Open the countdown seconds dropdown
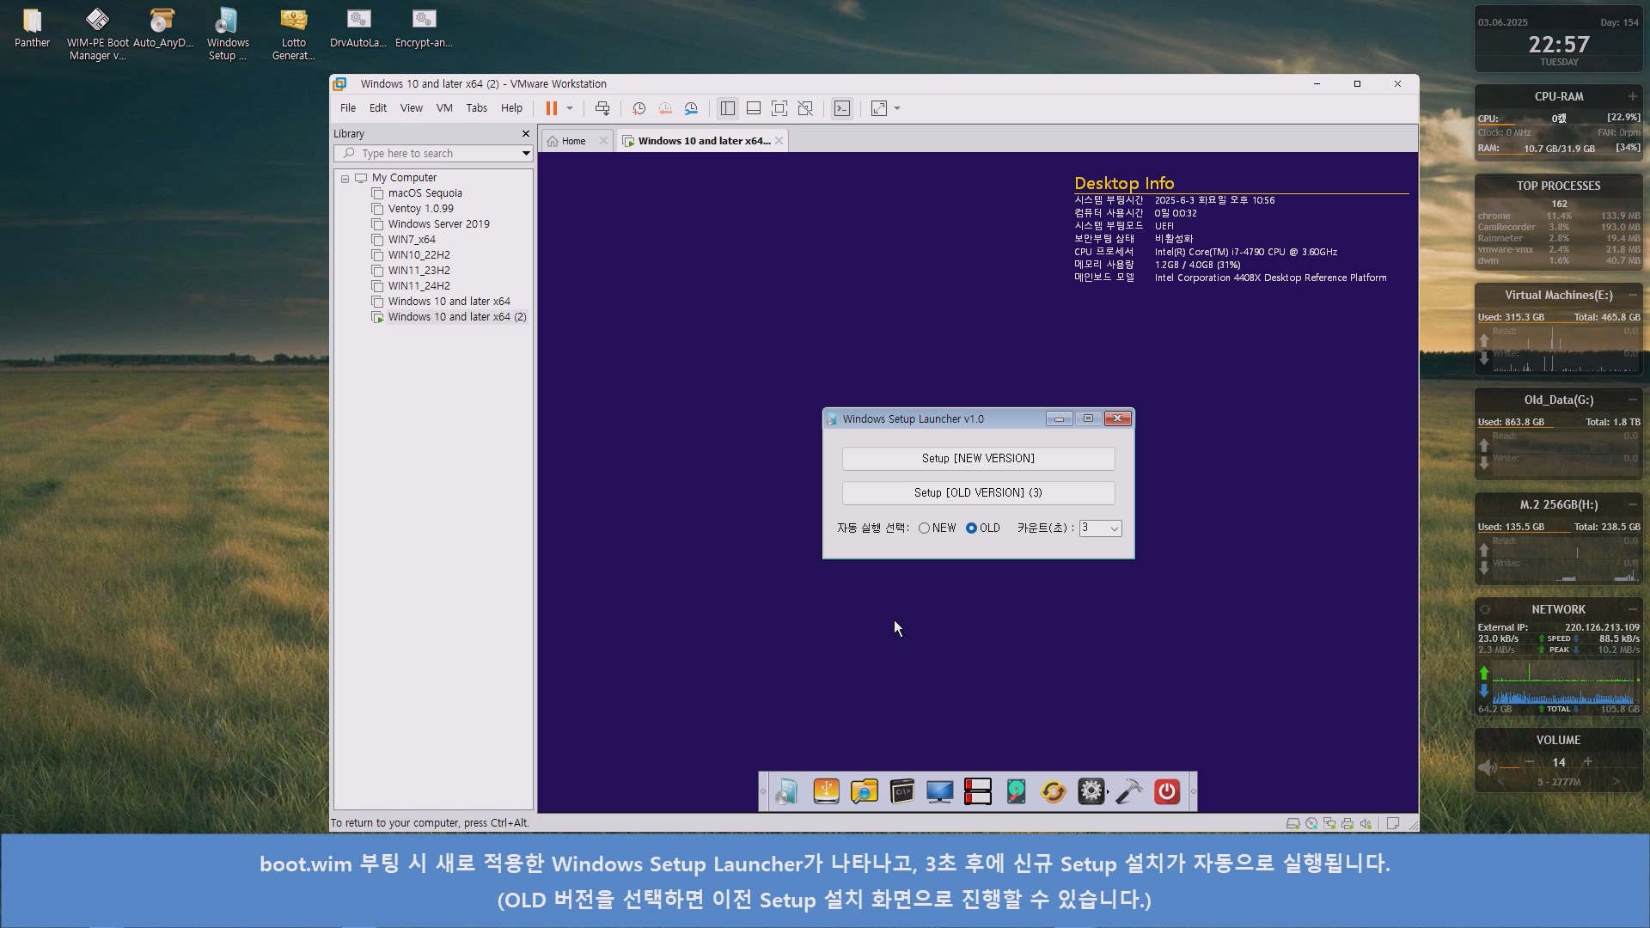The width and height of the screenshot is (1650, 928). pyautogui.click(x=1114, y=528)
